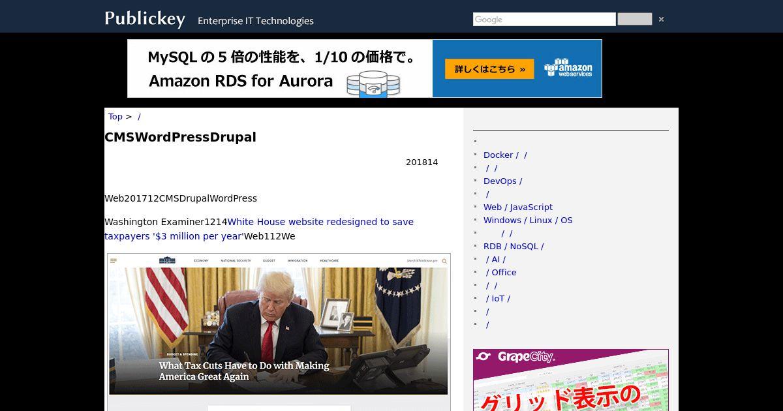Follow the Top breadcrumb link

coord(115,116)
